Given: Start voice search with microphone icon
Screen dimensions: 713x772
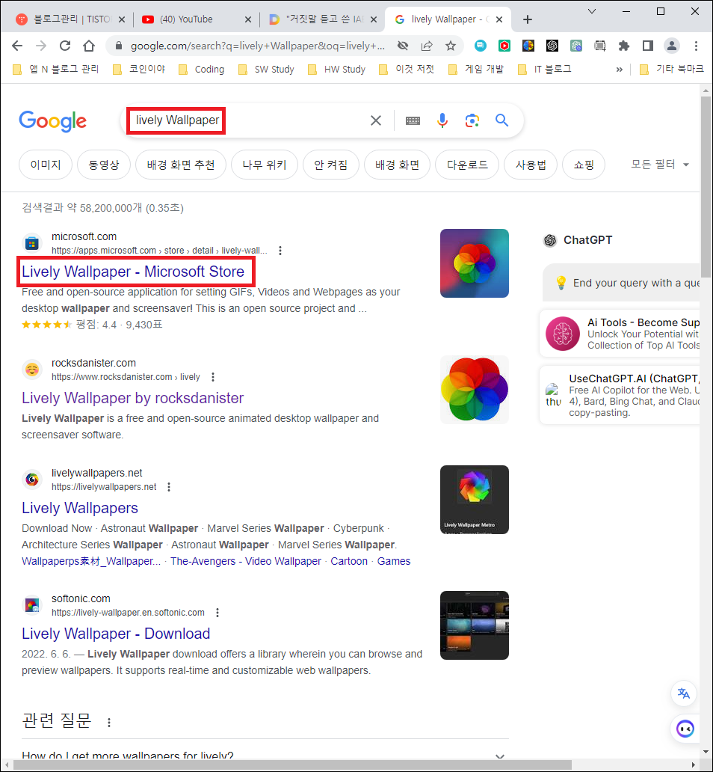Looking at the screenshot, I should (x=442, y=120).
